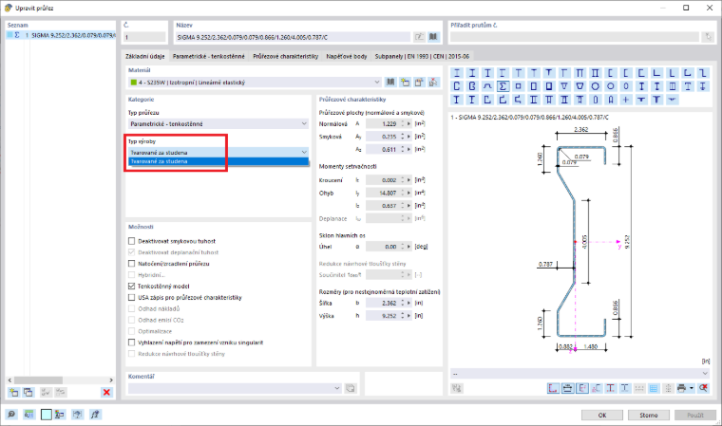Toggle Odhad nákladů checkbox
Image resolution: width=722 pixels, height=426 pixels.
click(x=132, y=308)
